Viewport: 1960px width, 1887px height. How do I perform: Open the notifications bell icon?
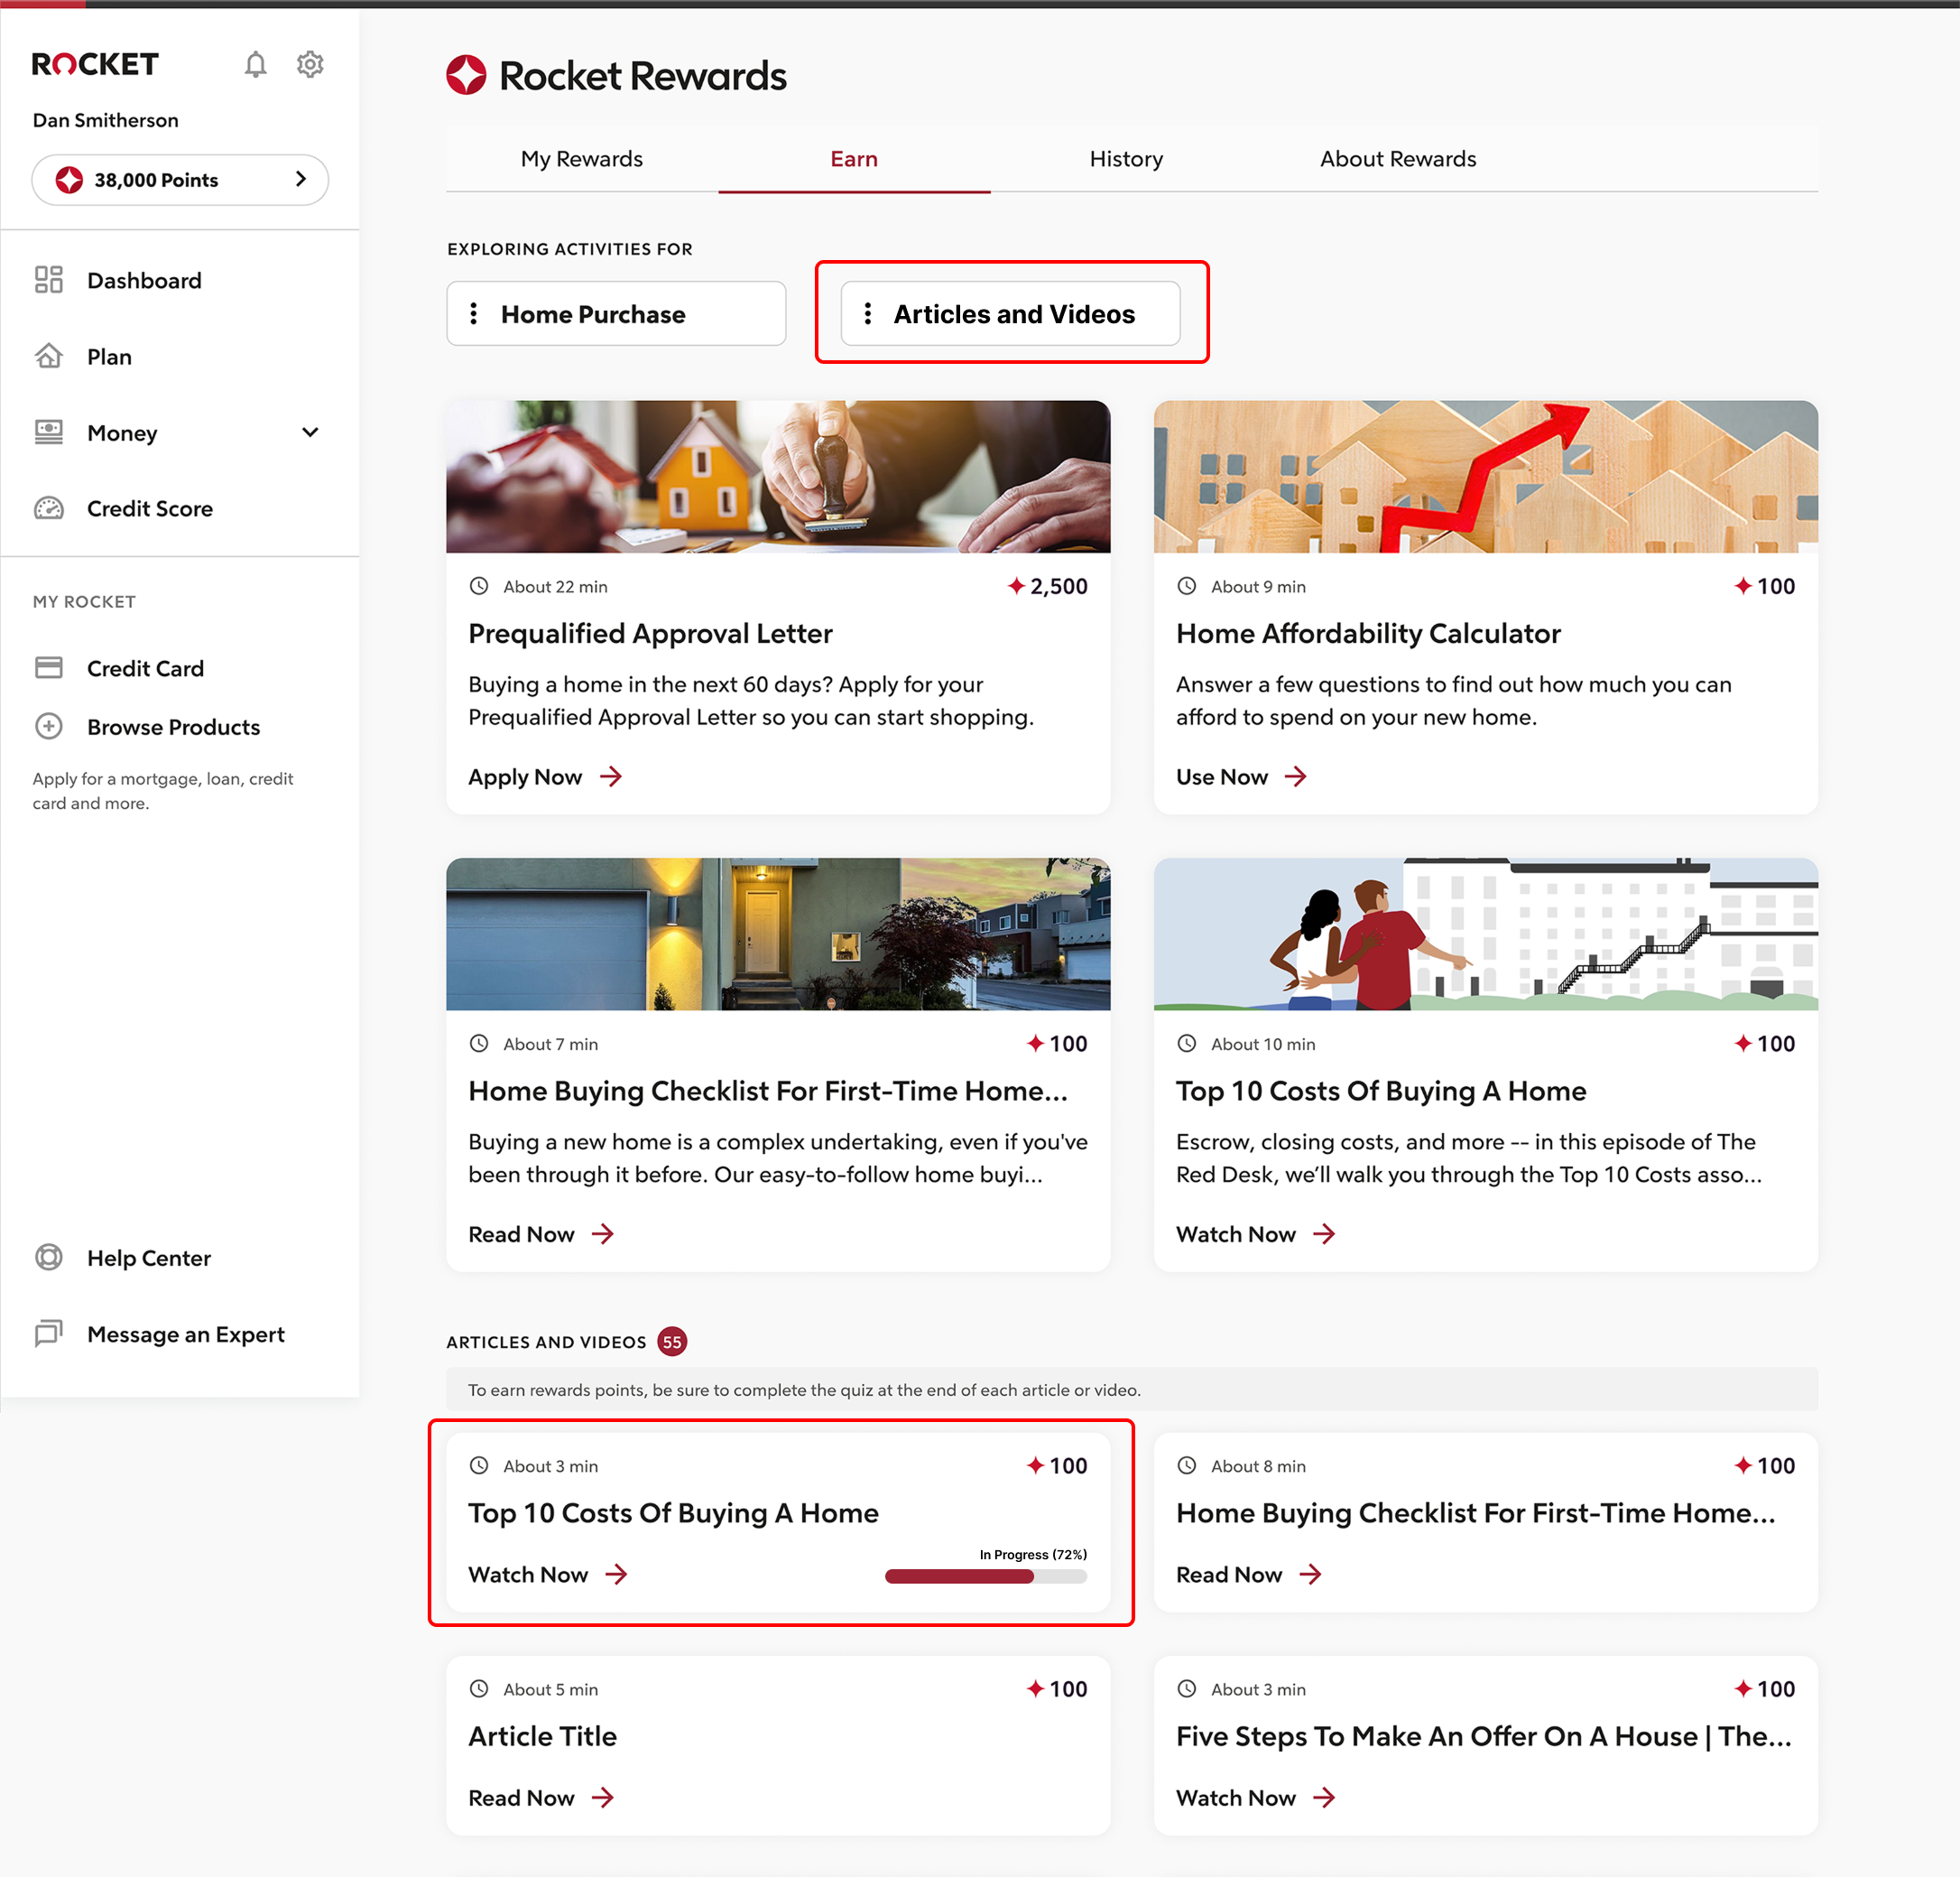(x=256, y=64)
